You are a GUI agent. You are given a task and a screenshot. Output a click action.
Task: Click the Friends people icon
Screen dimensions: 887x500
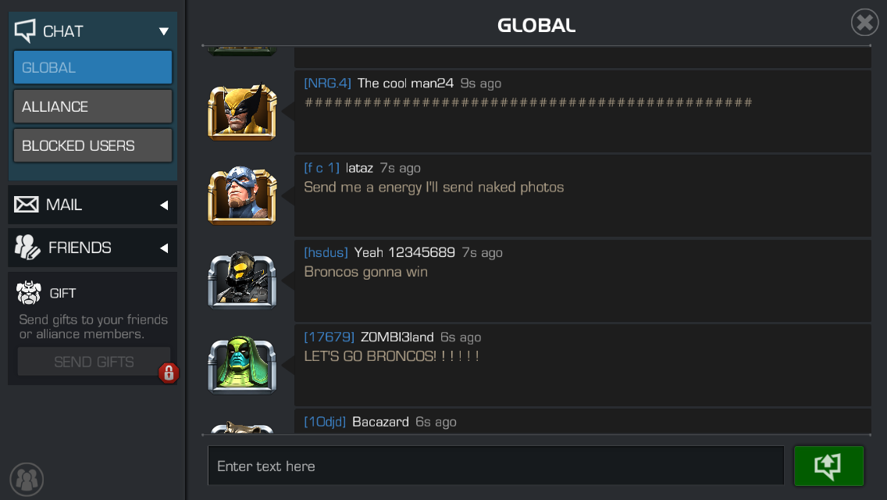click(x=27, y=248)
